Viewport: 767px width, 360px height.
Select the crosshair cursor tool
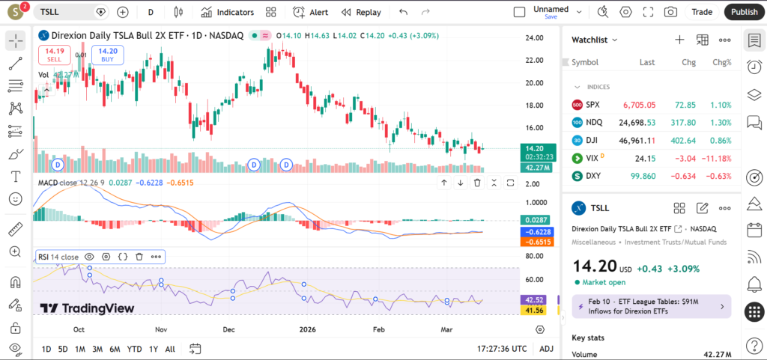pos(15,41)
